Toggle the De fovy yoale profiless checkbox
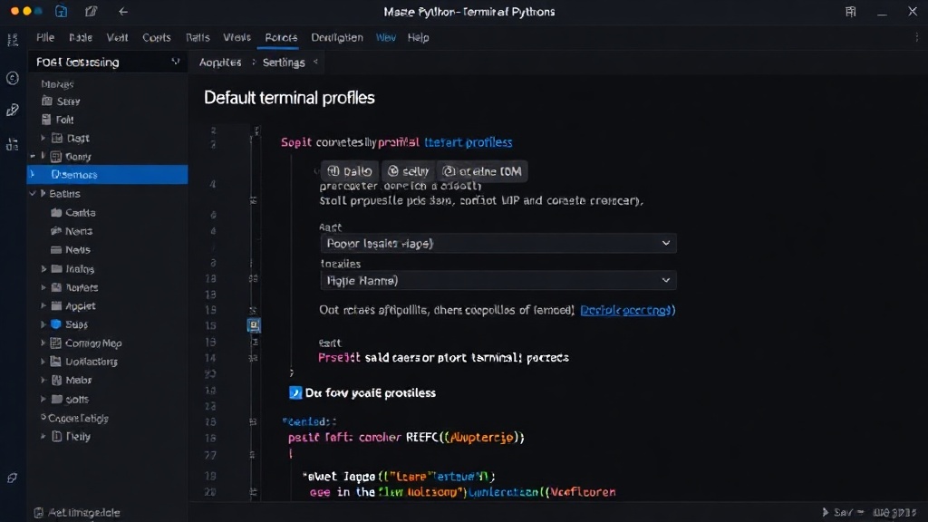The height and width of the screenshot is (522, 928). pyautogui.click(x=295, y=393)
